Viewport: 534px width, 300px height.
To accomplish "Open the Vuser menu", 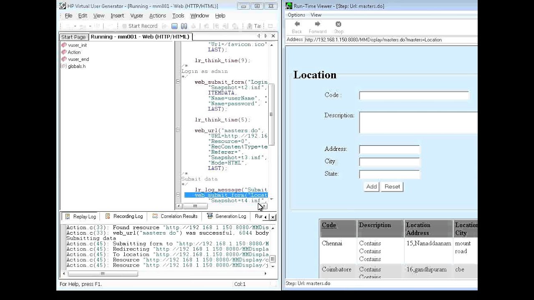I will tap(137, 16).
